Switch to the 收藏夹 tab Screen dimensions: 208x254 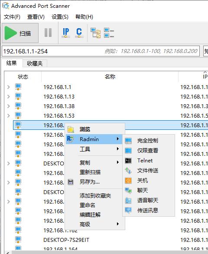point(35,63)
